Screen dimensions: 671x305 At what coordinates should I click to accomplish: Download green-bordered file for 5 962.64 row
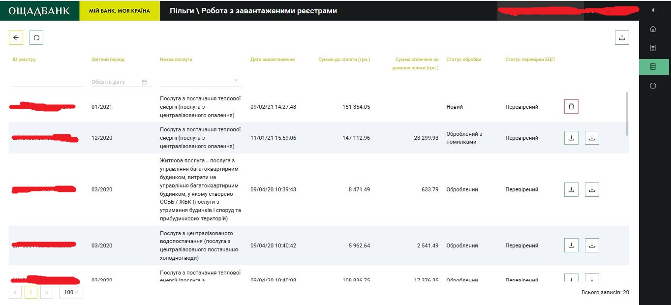tap(571, 245)
